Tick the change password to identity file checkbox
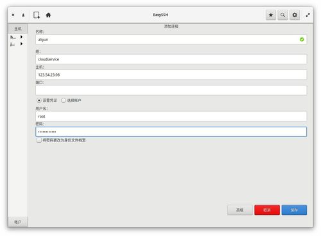This screenshot has height=236, width=321. click(39, 140)
